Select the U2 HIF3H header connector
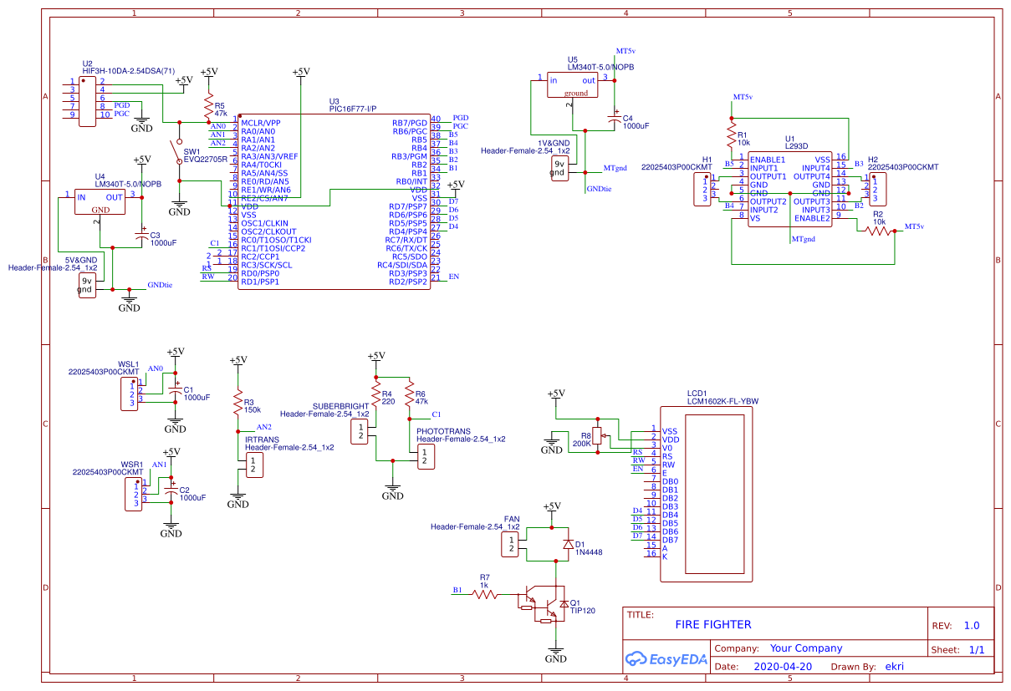This screenshot has width=1011, height=691. click(x=87, y=102)
